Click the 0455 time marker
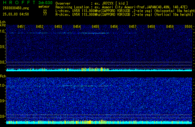This screenshot has width=195, height=127. pyautogui.click(x=95, y=27)
